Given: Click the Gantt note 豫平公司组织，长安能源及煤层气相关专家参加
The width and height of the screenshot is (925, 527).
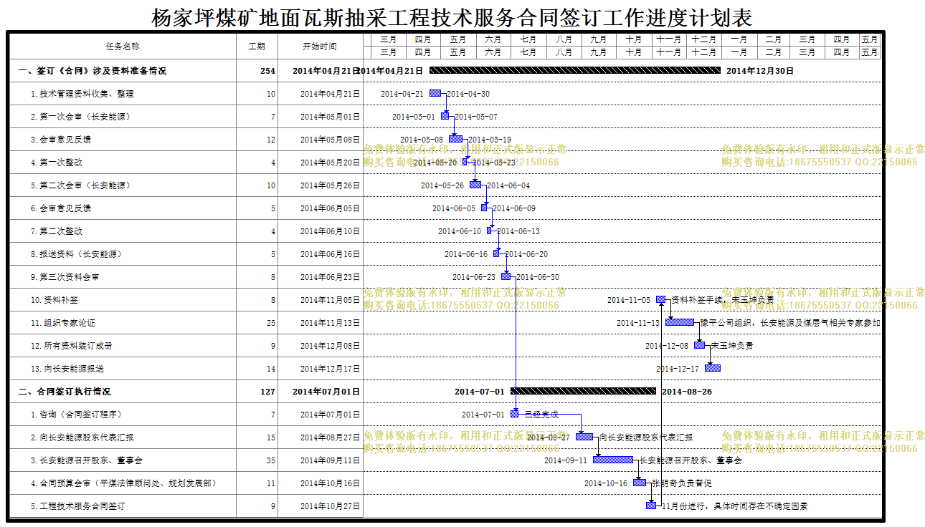Looking at the screenshot, I should coord(789,323).
